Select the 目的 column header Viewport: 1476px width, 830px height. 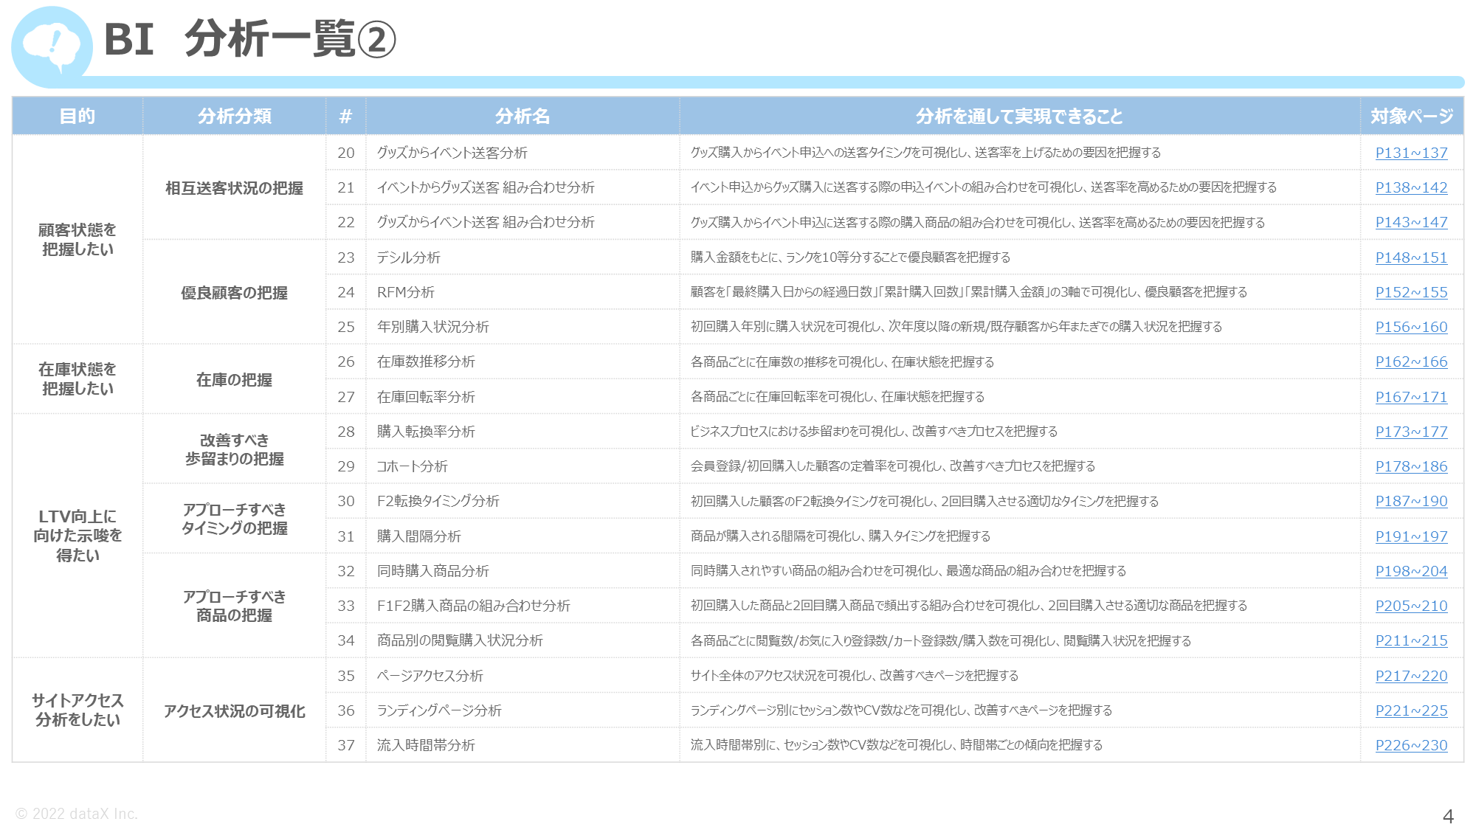tap(77, 116)
